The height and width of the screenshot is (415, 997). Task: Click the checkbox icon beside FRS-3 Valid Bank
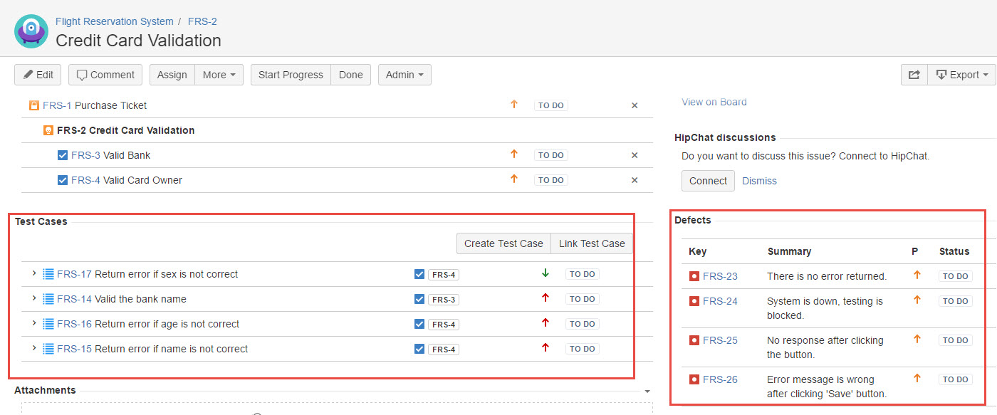(x=63, y=155)
